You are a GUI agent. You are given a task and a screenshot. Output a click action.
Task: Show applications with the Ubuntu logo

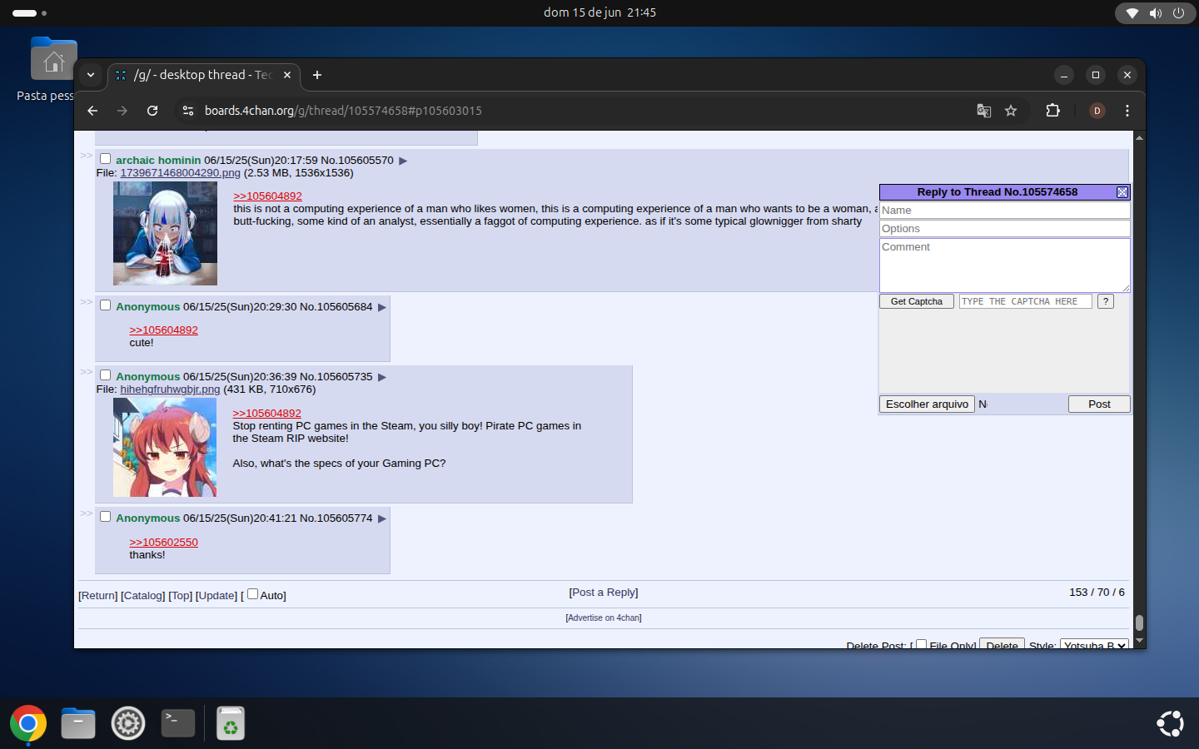[x=1170, y=723]
